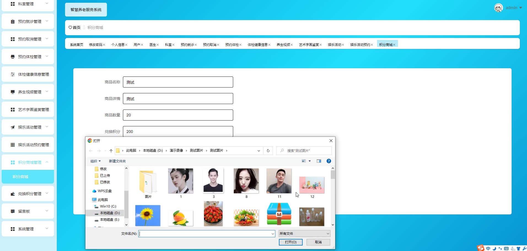Select the sunflower image thumbnail
Viewport: 527px width, 251px height.
pyautogui.click(x=148, y=215)
